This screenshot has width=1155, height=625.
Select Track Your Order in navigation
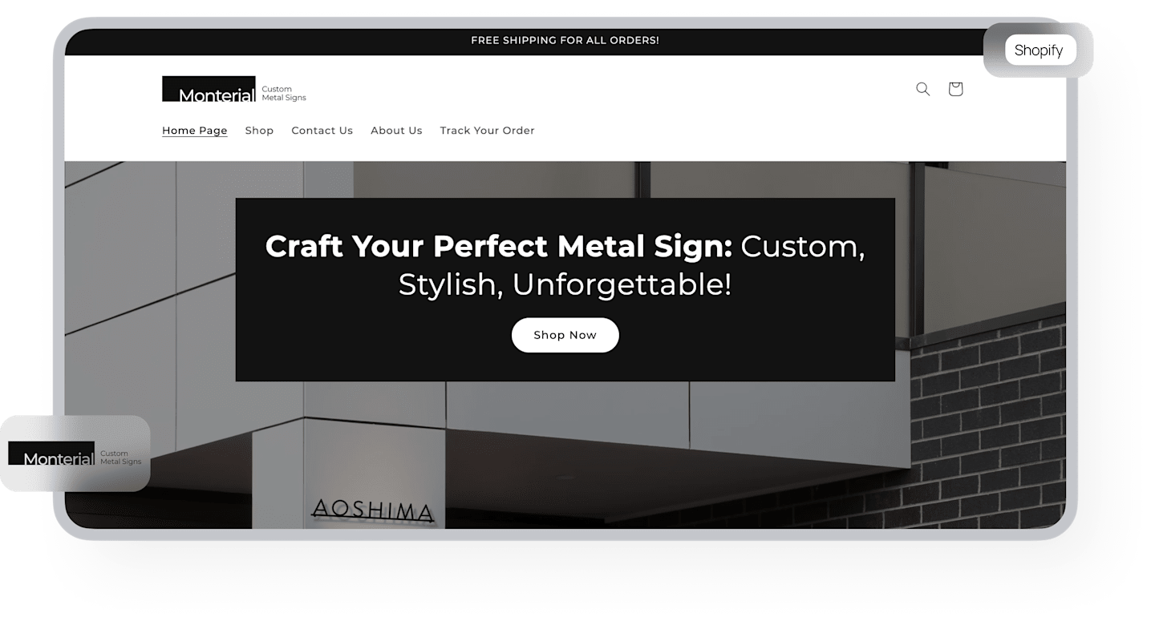[487, 131]
